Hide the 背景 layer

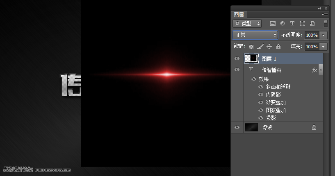(237, 127)
